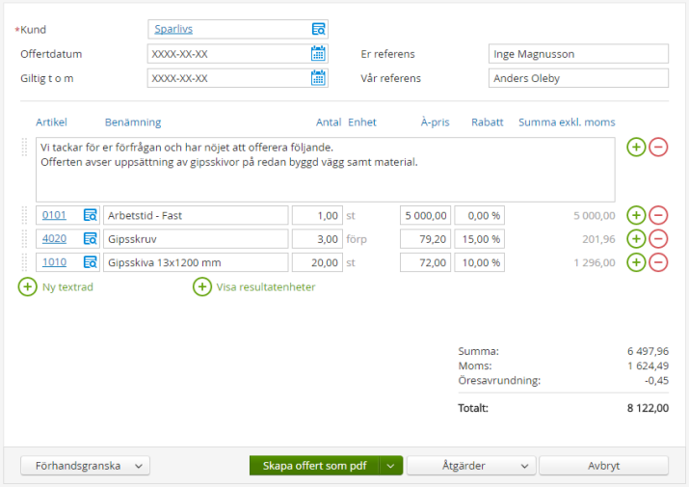689x487 pixels.
Task: Open the Åtgärder dropdown menu
Action: [x=470, y=466]
